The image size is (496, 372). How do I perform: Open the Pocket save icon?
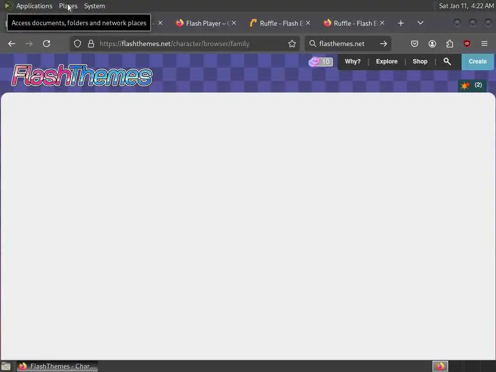point(415,44)
